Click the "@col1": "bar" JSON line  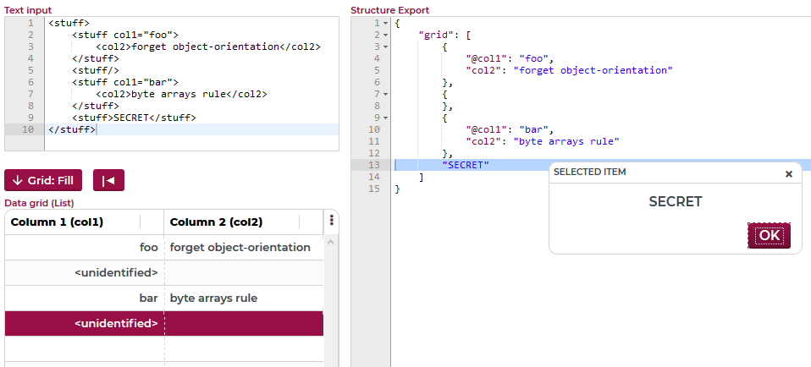click(510, 129)
